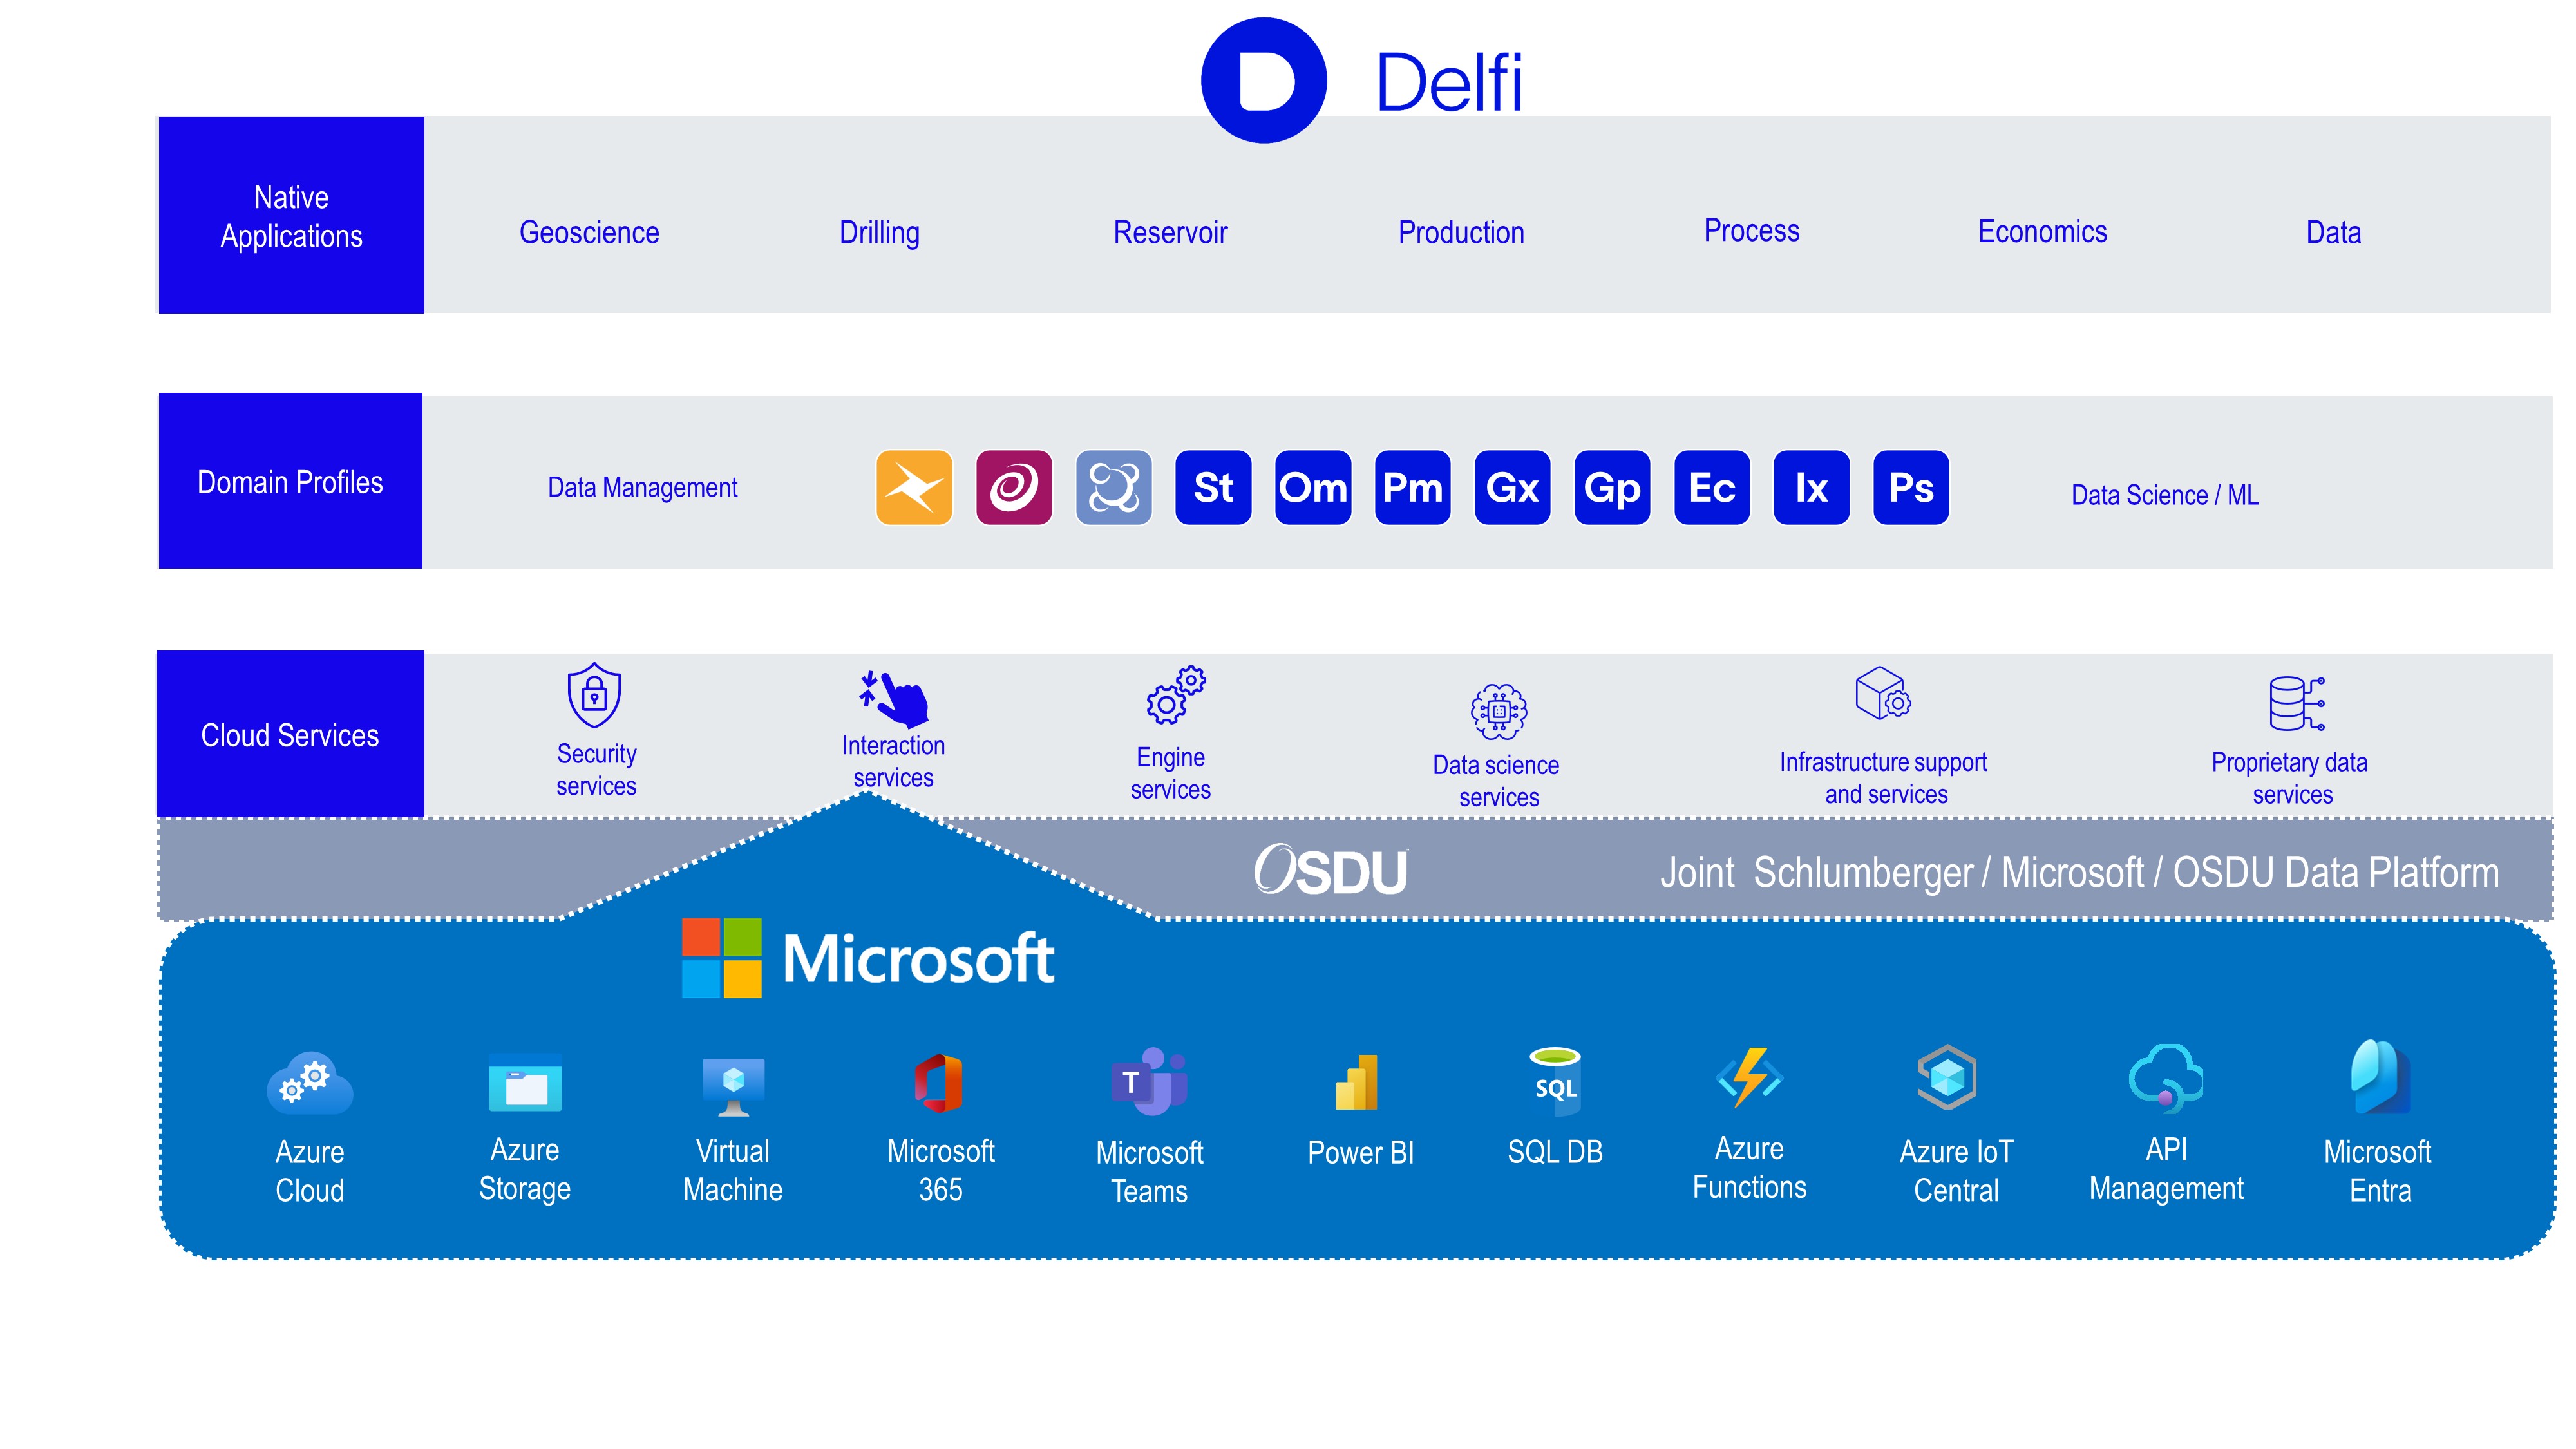Select the Cloud Services blue box
2576x1449 pixels.
290,734
